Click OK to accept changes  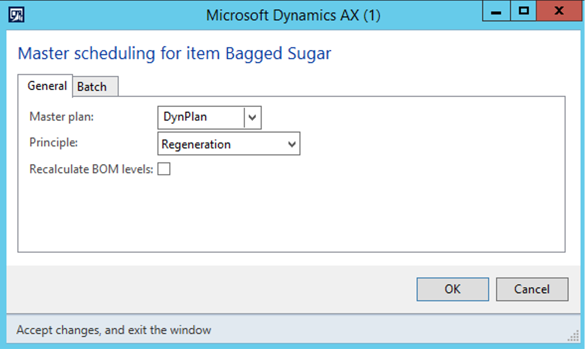452,289
